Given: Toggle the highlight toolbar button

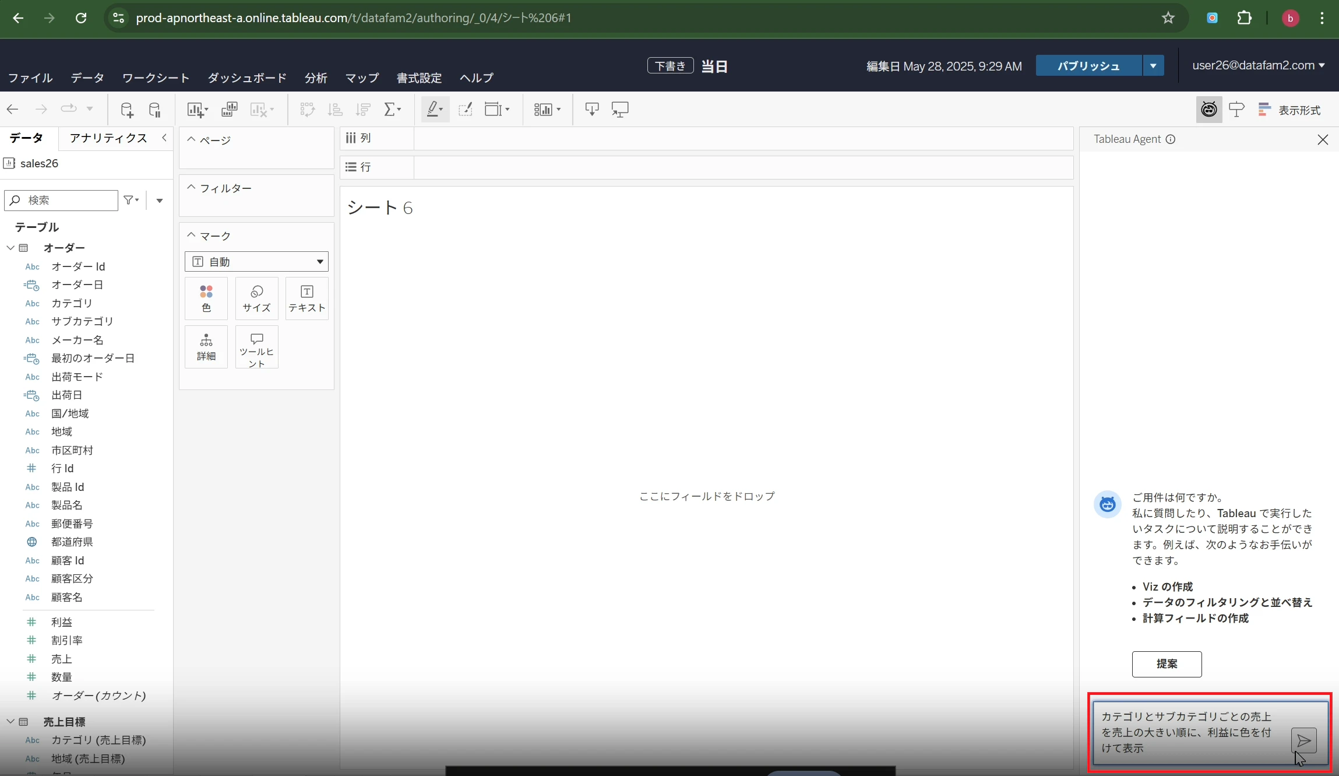Looking at the screenshot, I should (x=435, y=110).
